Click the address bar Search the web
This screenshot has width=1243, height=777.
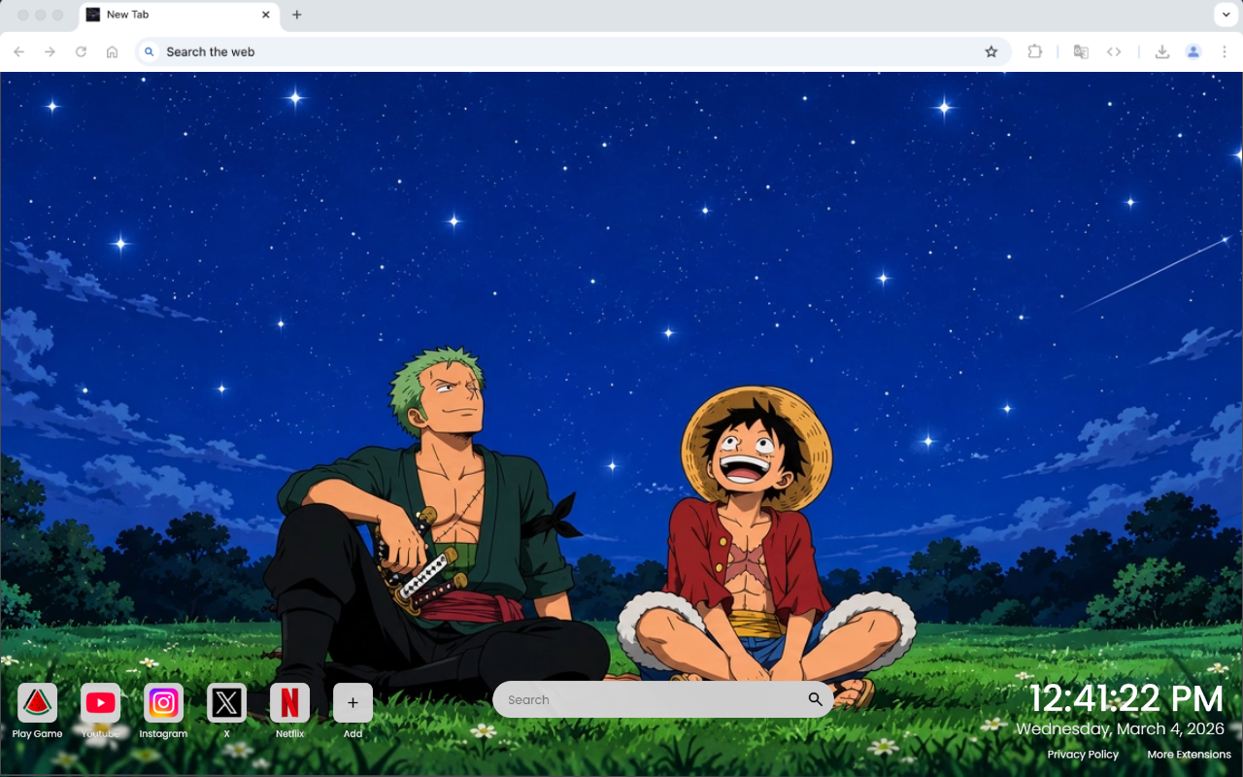[x=573, y=51]
